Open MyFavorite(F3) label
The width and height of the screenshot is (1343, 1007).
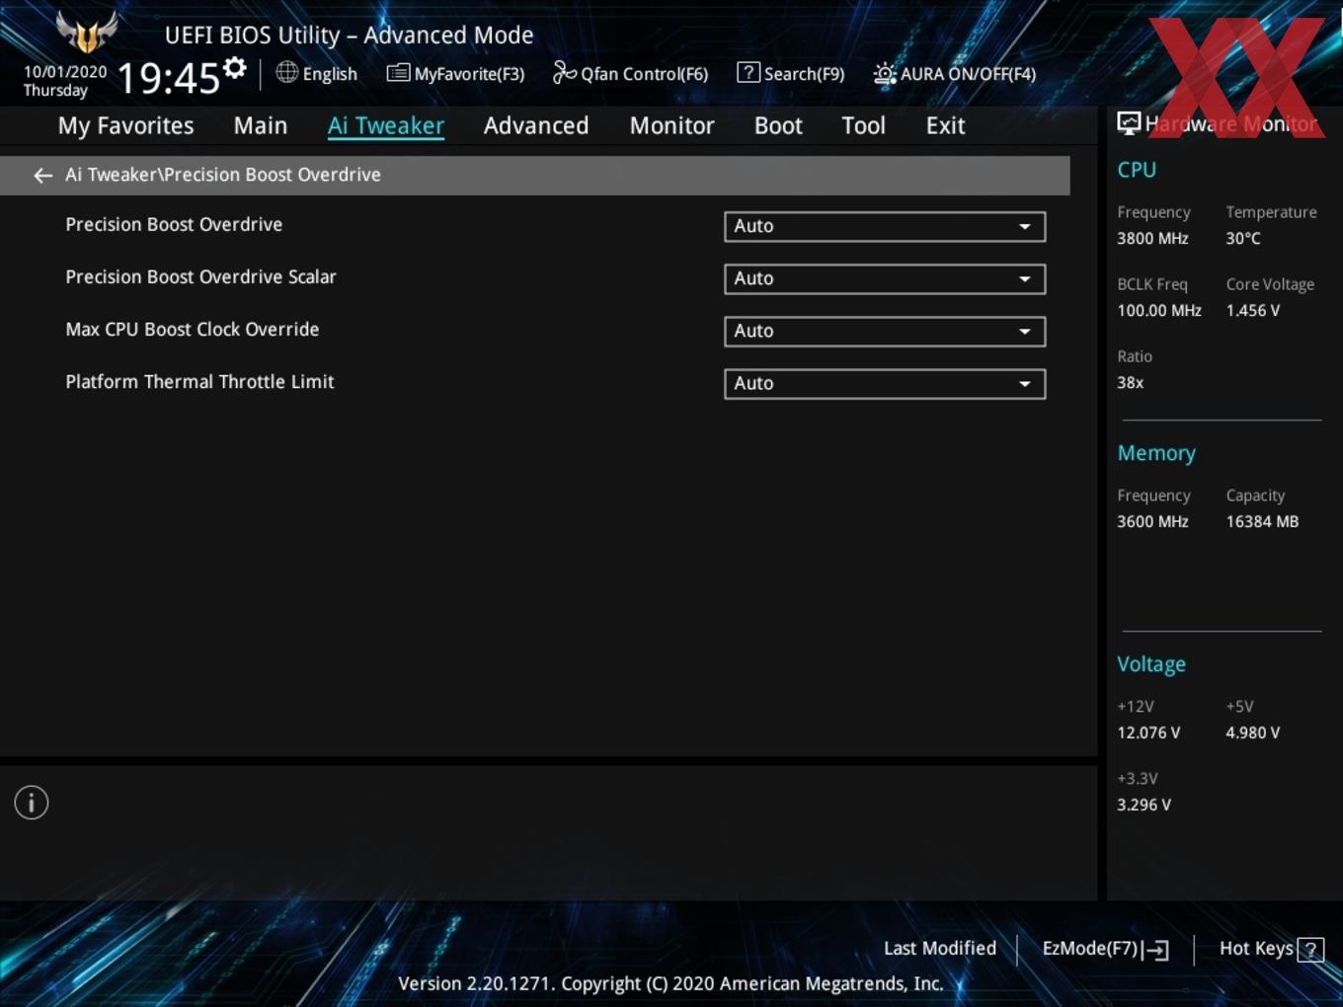point(469,74)
